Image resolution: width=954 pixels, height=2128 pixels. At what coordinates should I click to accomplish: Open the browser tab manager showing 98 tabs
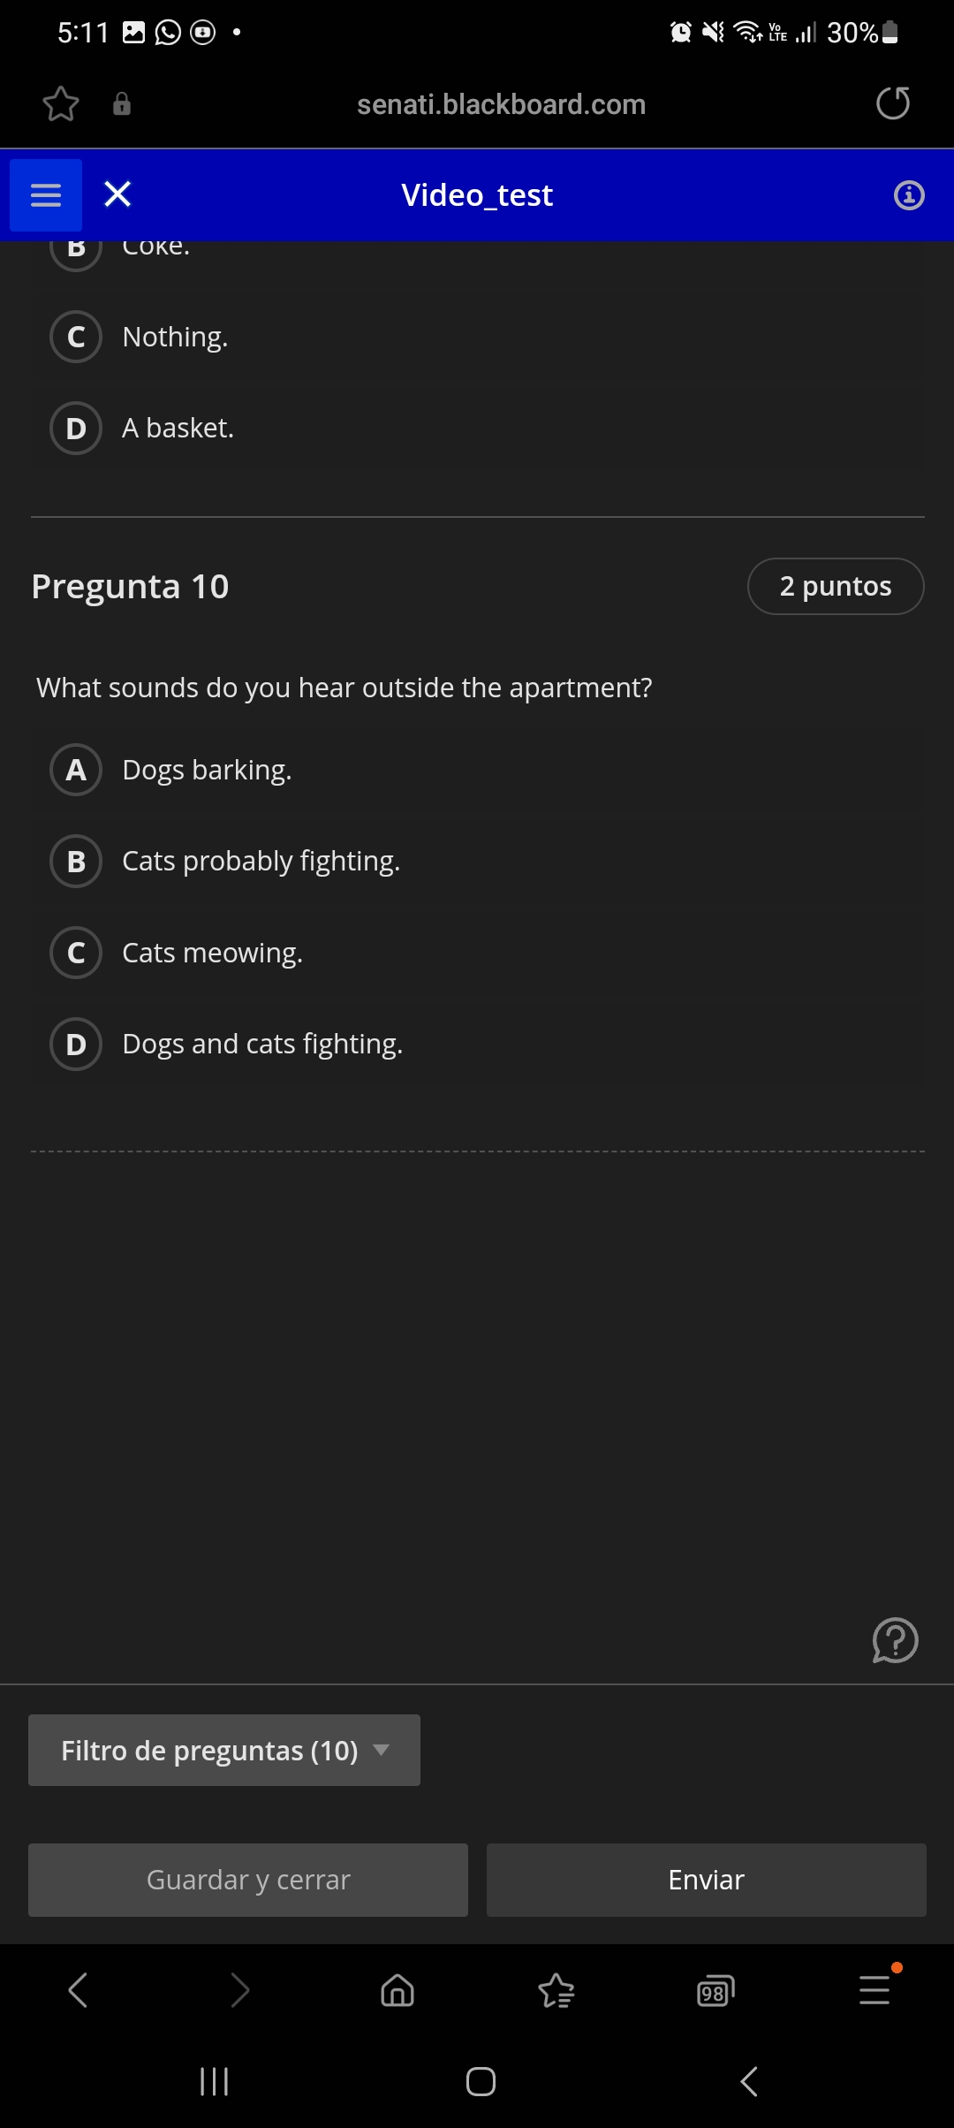714,1991
